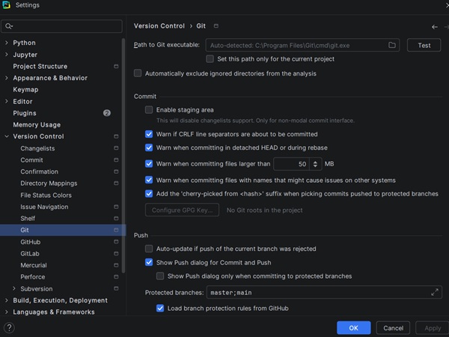The image size is (449, 337).
Task: Click project-level icon next to Project Structure
Action: 116,67
